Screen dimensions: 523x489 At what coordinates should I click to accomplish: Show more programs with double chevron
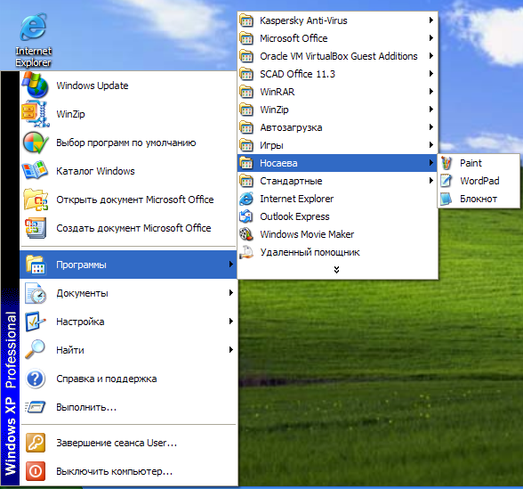(x=336, y=270)
